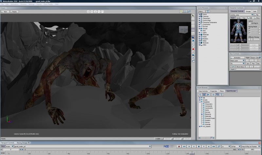
Task: Click the pan cross icon in viewer top bar
Action: [92, 12]
